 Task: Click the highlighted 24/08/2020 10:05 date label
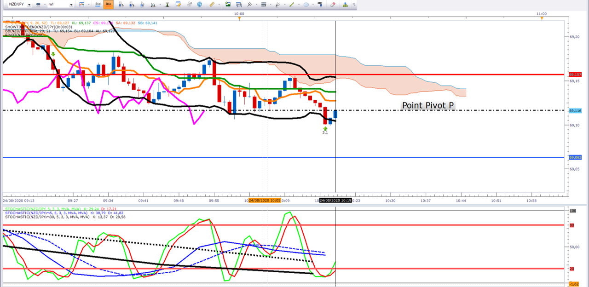(x=266, y=201)
